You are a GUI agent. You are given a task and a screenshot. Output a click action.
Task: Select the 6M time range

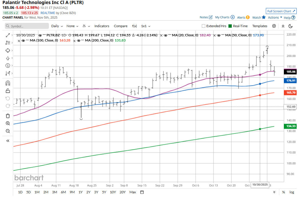coord(63,192)
